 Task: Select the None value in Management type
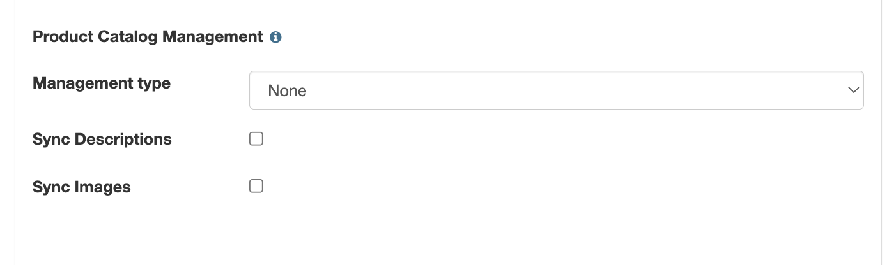point(288,91)
